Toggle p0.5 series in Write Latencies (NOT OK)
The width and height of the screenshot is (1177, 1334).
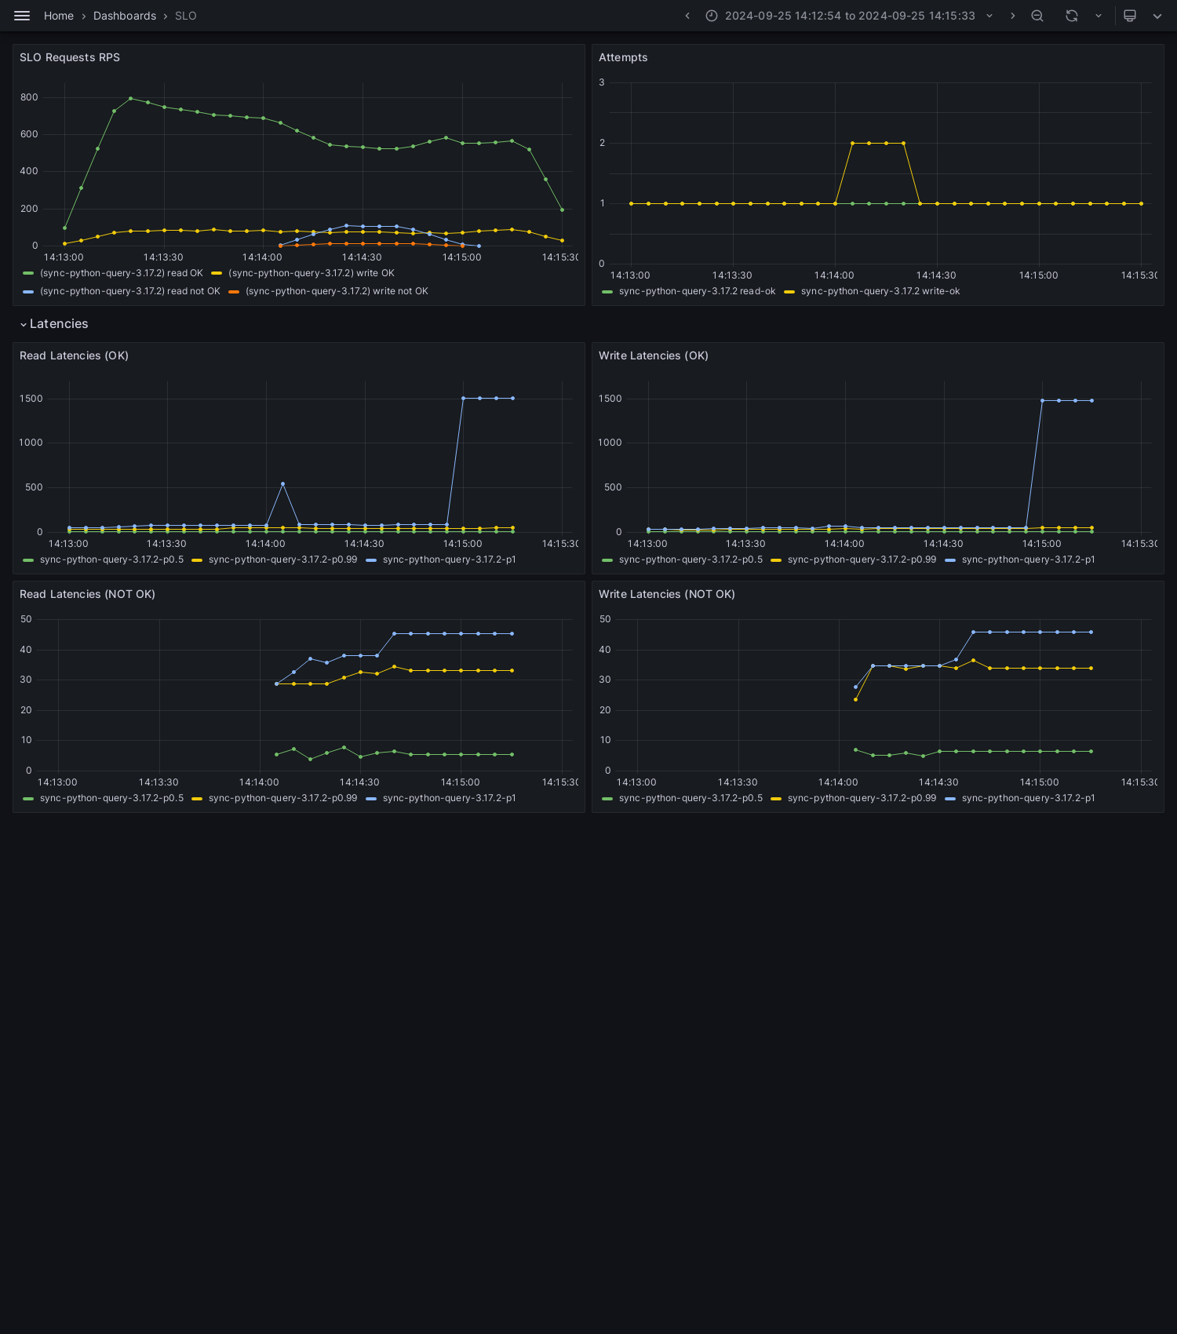click(x=691, y=798)
